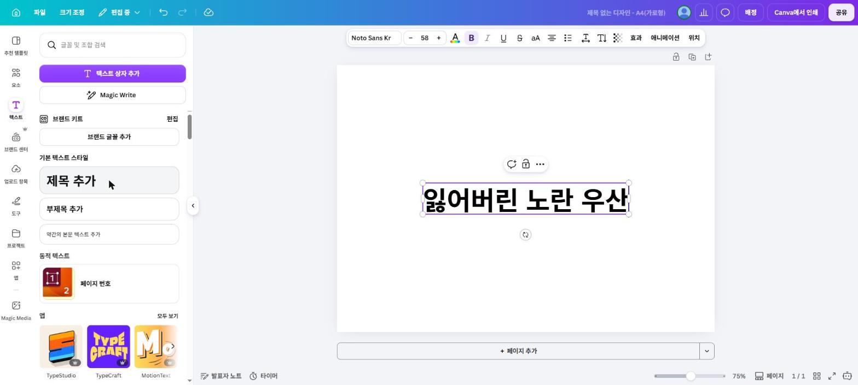Change text alignment

click(552, 38)
